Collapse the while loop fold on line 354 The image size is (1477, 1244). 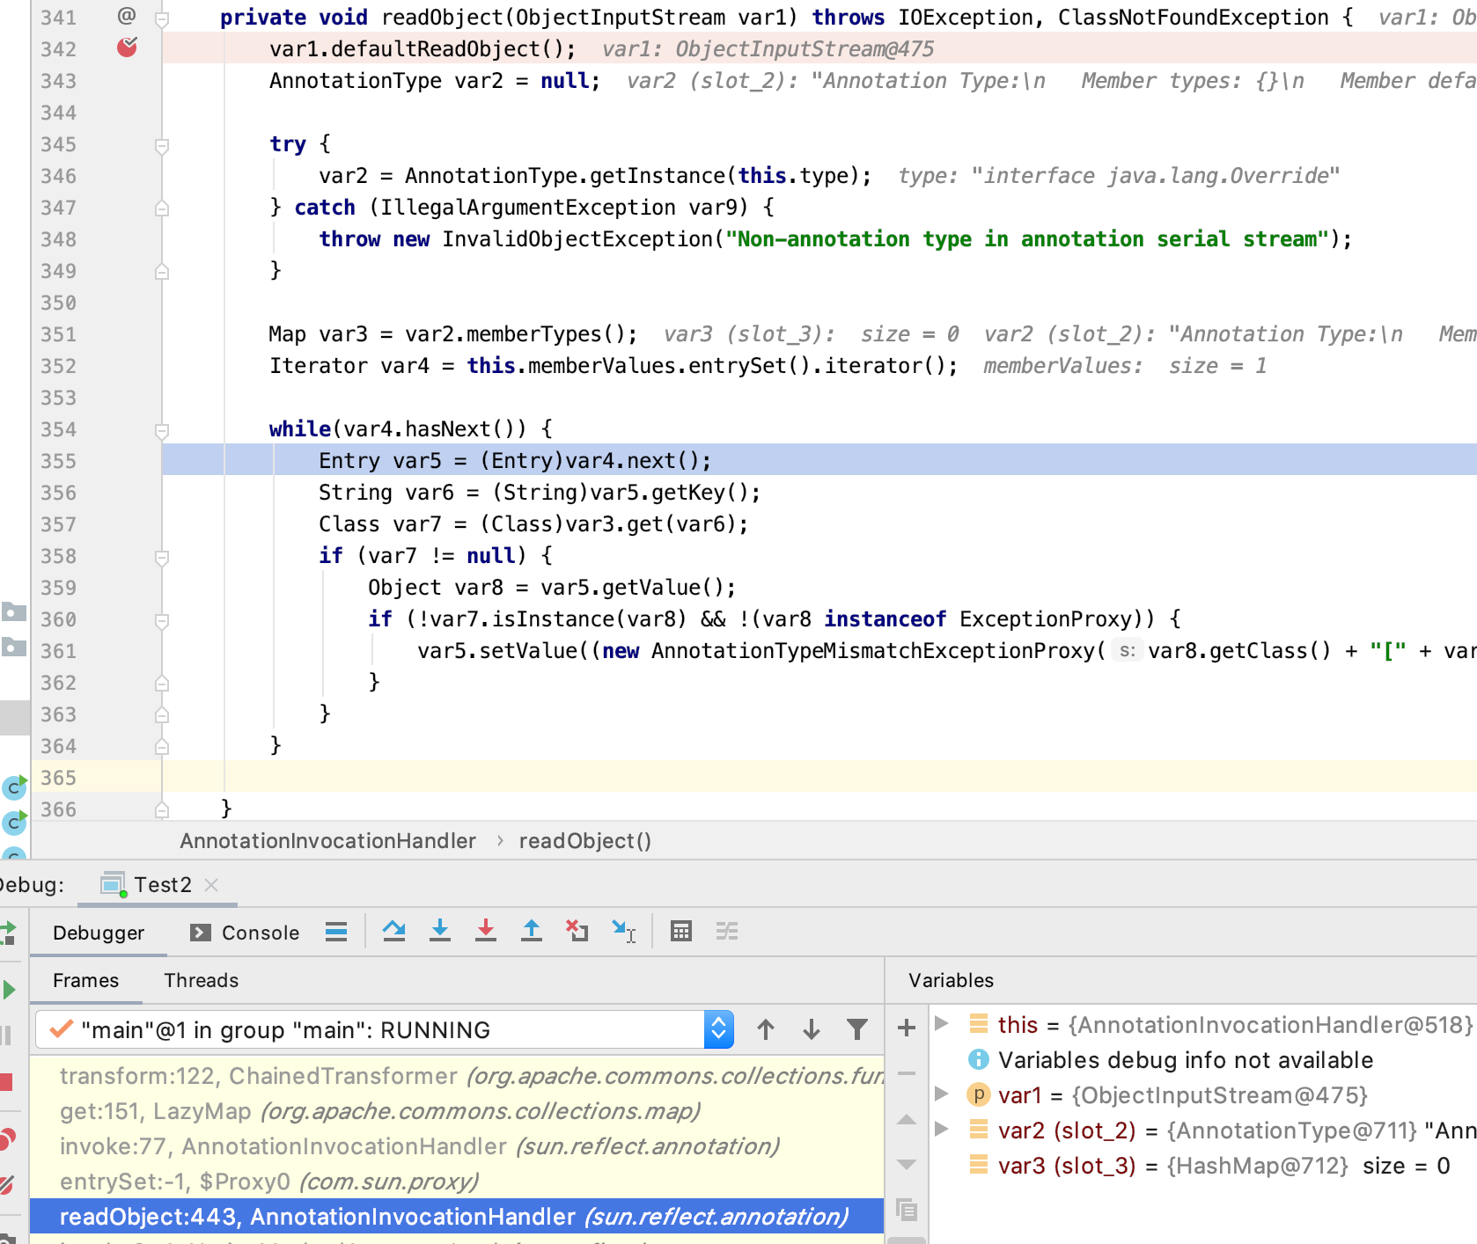pyautogui.click(x=162, y=430)
